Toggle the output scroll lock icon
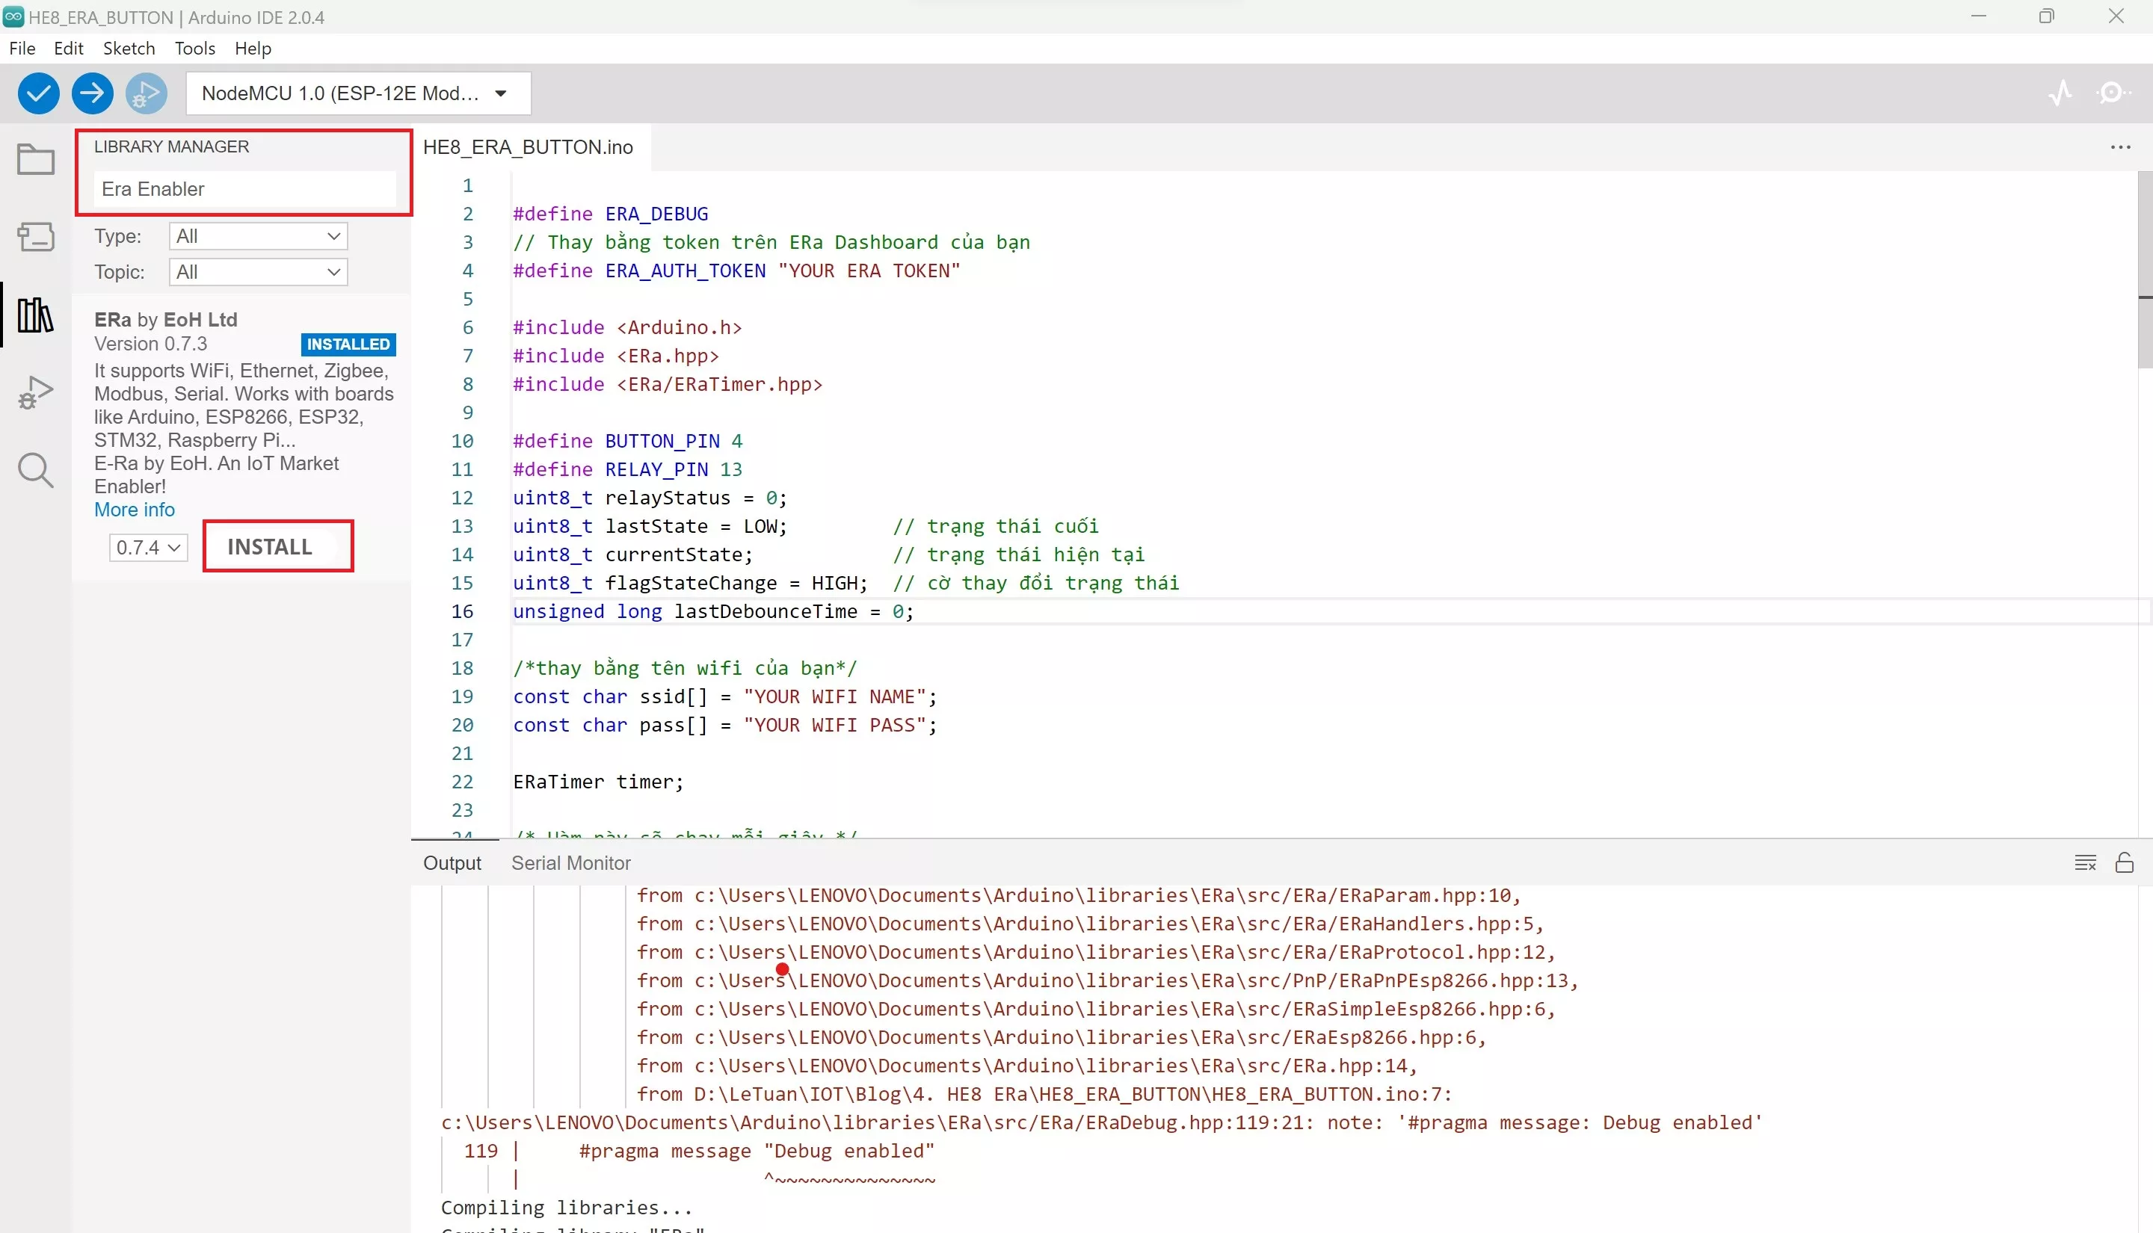The width and height of the screenshot is (2153, 1233). point(2124,863)
